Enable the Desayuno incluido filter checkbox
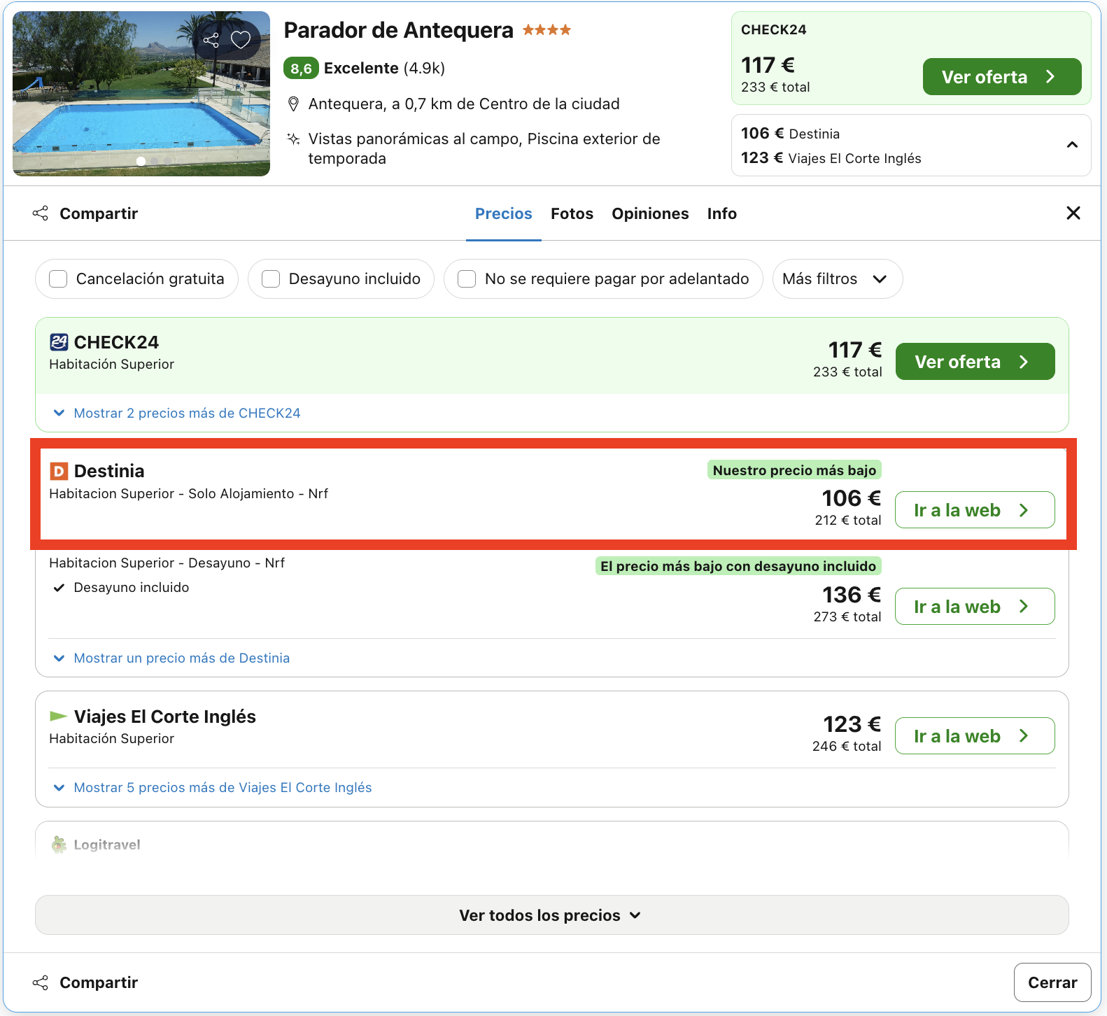 pos(271,278)
